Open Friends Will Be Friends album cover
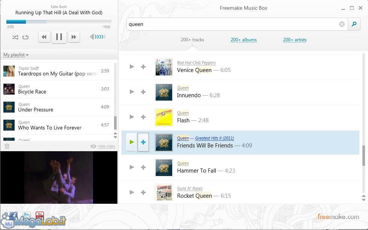This screenshot has width=368, height=230. [164, 143]
